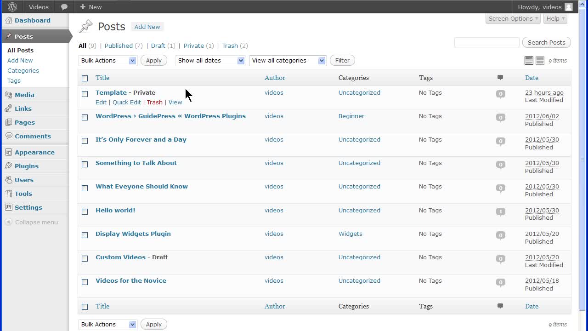Click the WordPress logo icon
The image size is (588, 331).
(x=12, y=7)
